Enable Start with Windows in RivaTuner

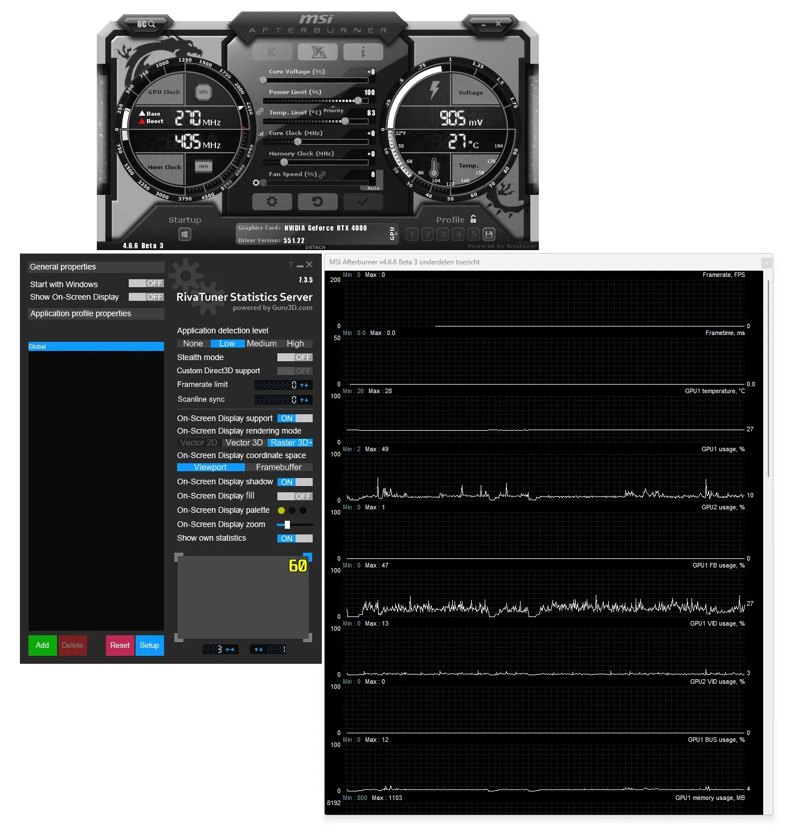tap(146, 283)
